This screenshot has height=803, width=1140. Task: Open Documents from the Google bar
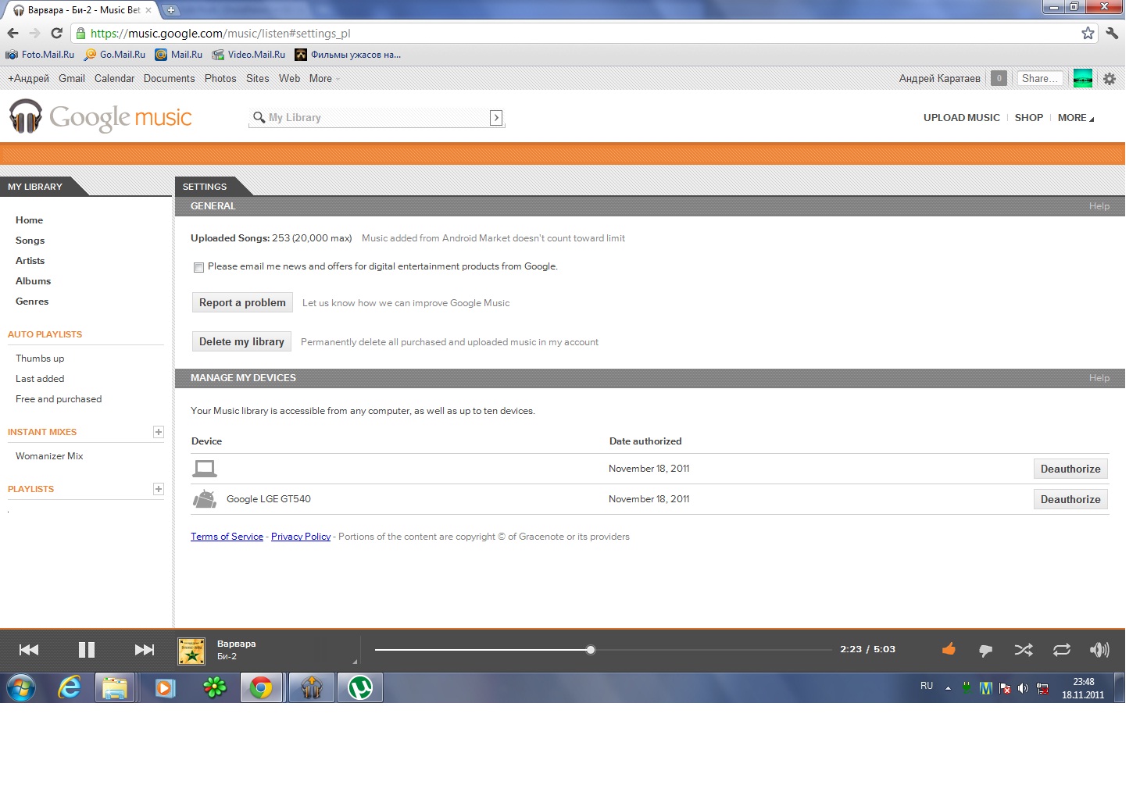tap(169, 78)
